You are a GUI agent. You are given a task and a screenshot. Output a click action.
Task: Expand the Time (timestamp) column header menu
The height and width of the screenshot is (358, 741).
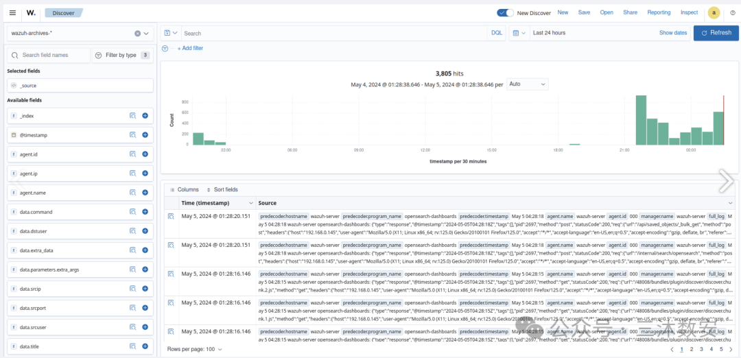point(251,203)
